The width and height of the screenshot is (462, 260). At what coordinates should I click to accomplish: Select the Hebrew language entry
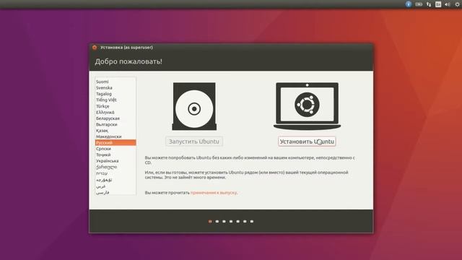click(x=115, y=173)
